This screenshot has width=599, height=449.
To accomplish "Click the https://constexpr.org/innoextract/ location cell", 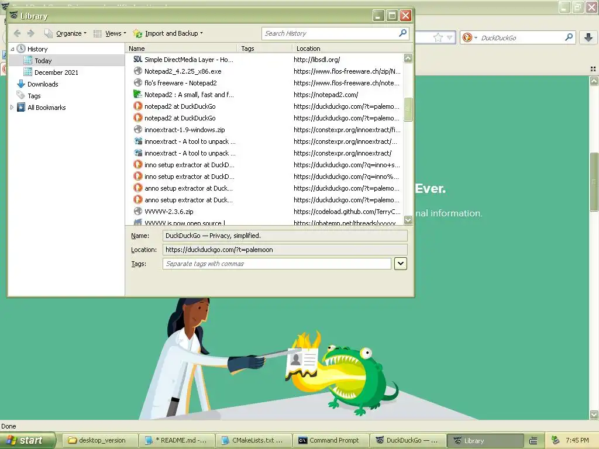I will (x=342, y=153).
